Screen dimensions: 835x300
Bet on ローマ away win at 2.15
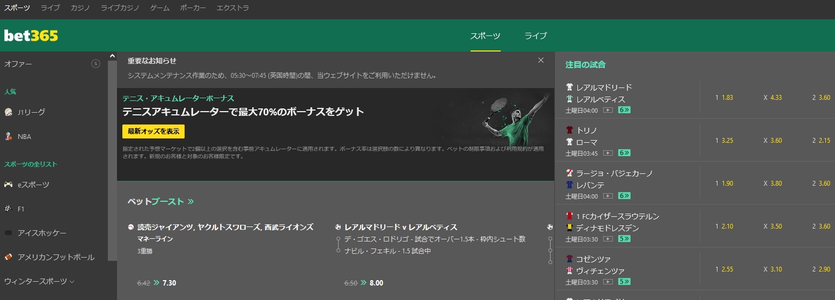[x=821, y=141]
